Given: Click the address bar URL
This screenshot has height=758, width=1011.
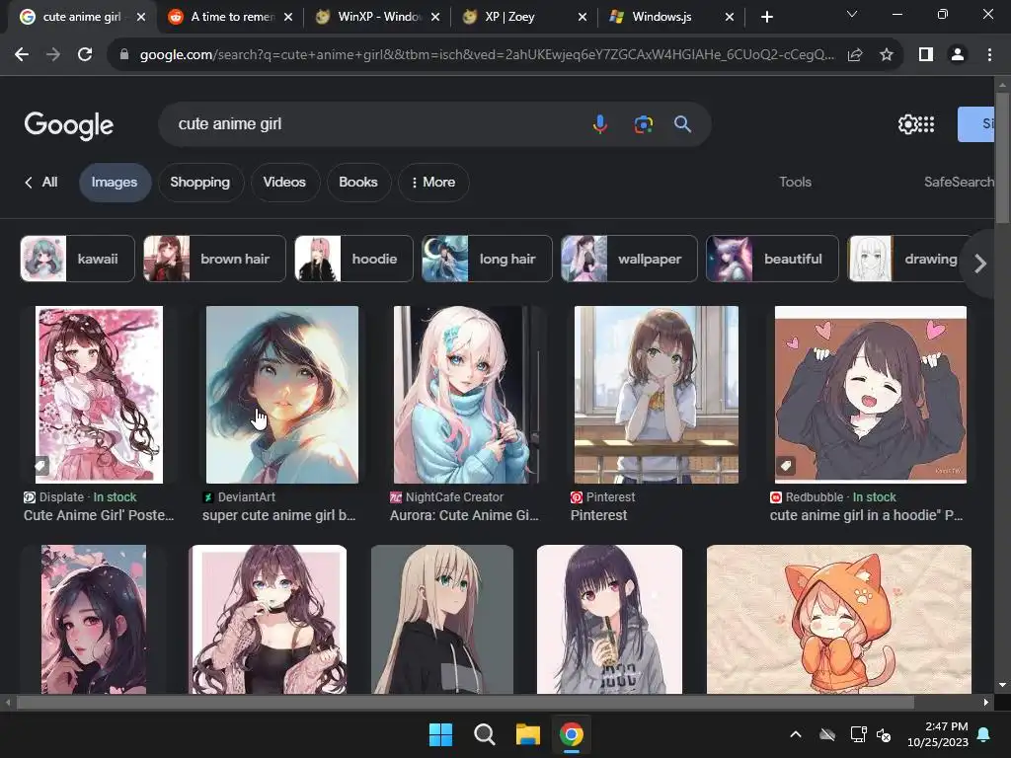Looking at the screenshot, I should click(487, 55).
